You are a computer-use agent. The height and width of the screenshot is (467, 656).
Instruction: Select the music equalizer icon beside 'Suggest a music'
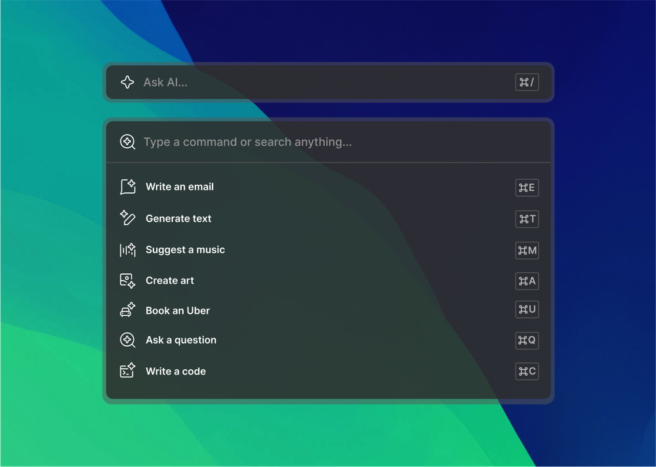tap(129, 250)
